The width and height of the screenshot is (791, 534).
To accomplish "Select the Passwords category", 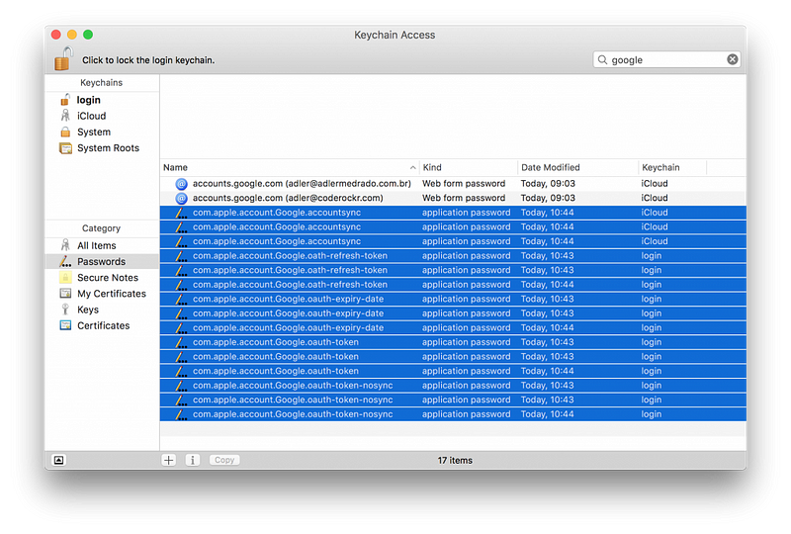I will (x=103, y=261).
